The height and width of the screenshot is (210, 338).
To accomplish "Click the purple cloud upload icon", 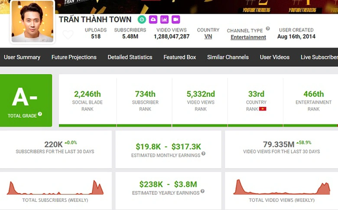I will pos(153,19).
